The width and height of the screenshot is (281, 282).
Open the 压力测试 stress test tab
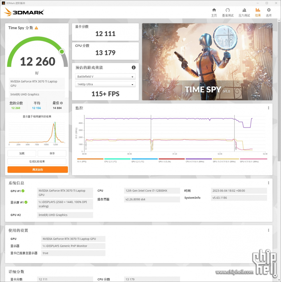pyautogui.click(x=244, y=13)
